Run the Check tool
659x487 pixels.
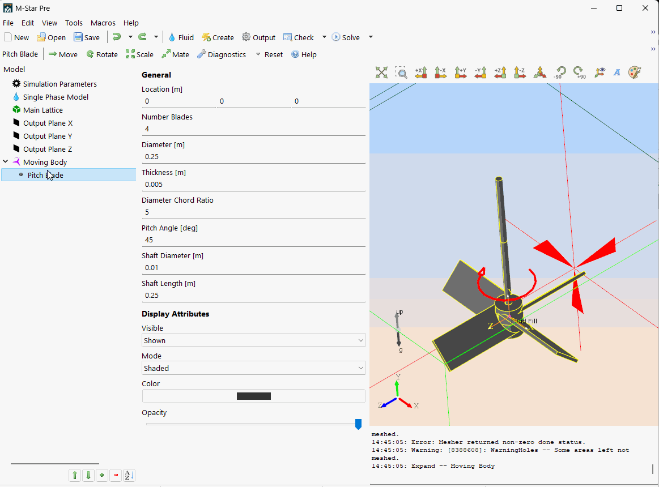point(299,37)
